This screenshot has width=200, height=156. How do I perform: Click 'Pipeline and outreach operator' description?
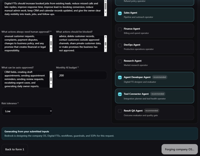(x=139, y=17)
